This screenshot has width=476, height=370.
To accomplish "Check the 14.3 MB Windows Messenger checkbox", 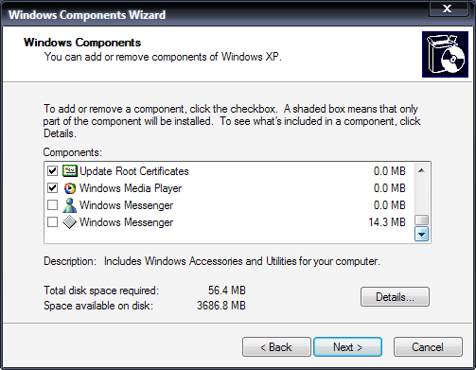I will (x=52, y=222).
